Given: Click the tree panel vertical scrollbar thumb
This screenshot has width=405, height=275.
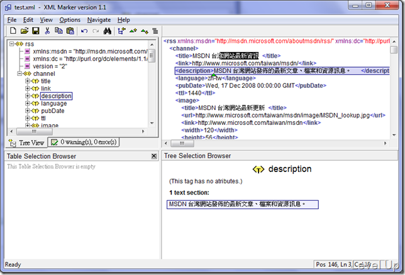Looking at the screenshot, I should click(x=152, y=56).
